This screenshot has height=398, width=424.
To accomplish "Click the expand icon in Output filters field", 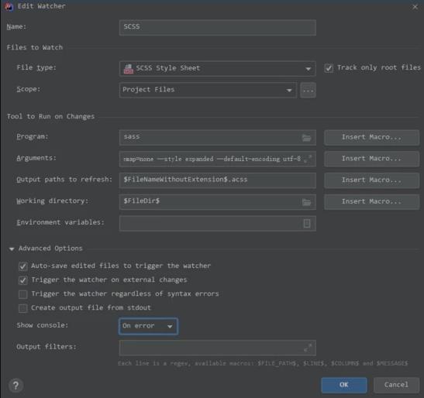I will point(308,348).
